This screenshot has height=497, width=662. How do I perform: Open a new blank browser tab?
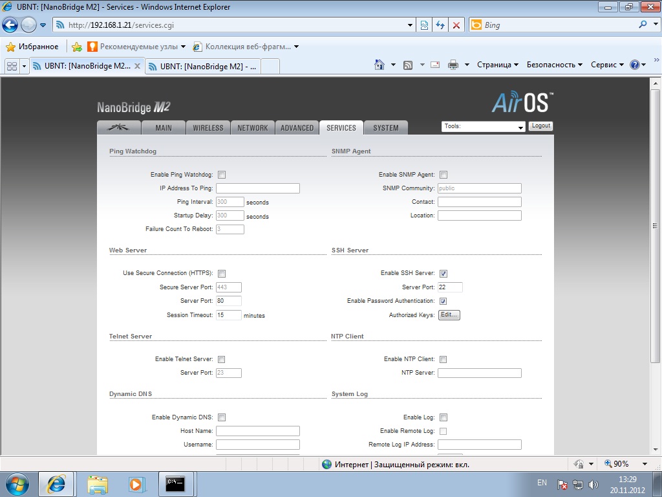(270, 67)
